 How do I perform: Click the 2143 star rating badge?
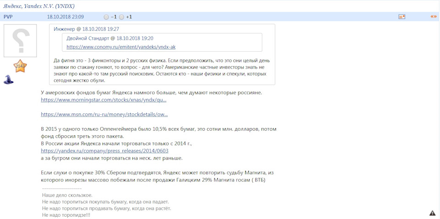[20, 66]
